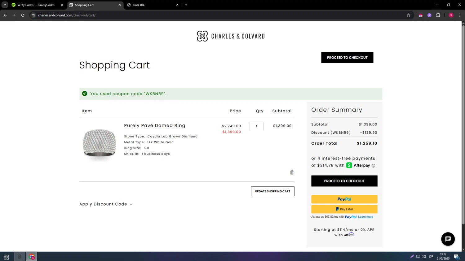Click address bar URL

pyautogui.click(x=67, y=15)
